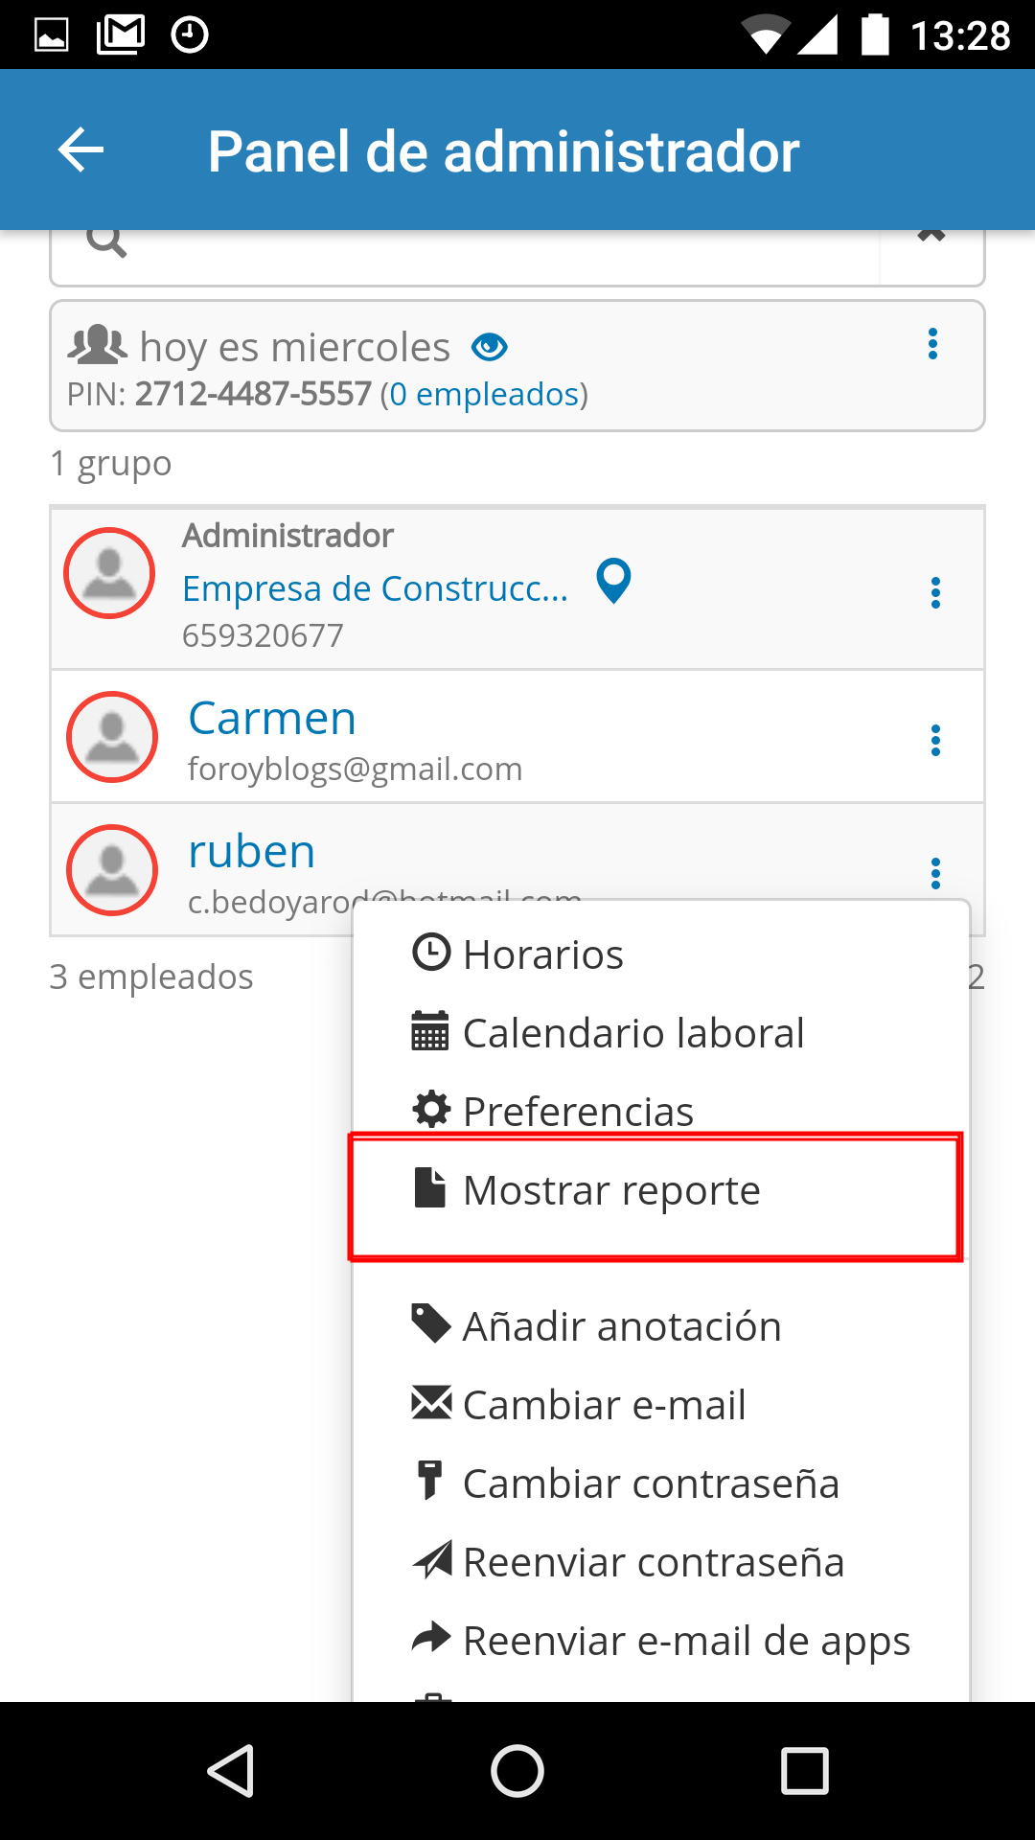Tap Carmen's profile avatar
1035x1840 pixels.
click(x=112, y=737)
